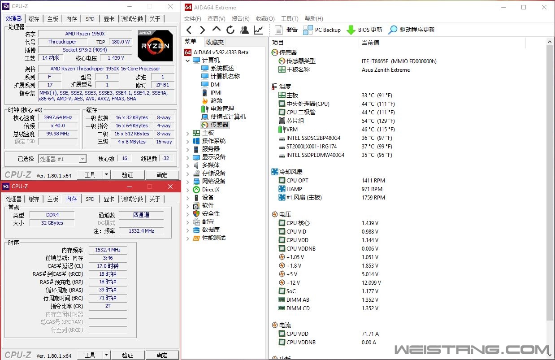Click the 项目 column header
Screen dimensions: 555x360
[x=315, y=43]
